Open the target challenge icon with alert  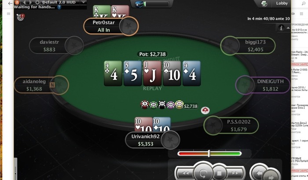point(20,17)
